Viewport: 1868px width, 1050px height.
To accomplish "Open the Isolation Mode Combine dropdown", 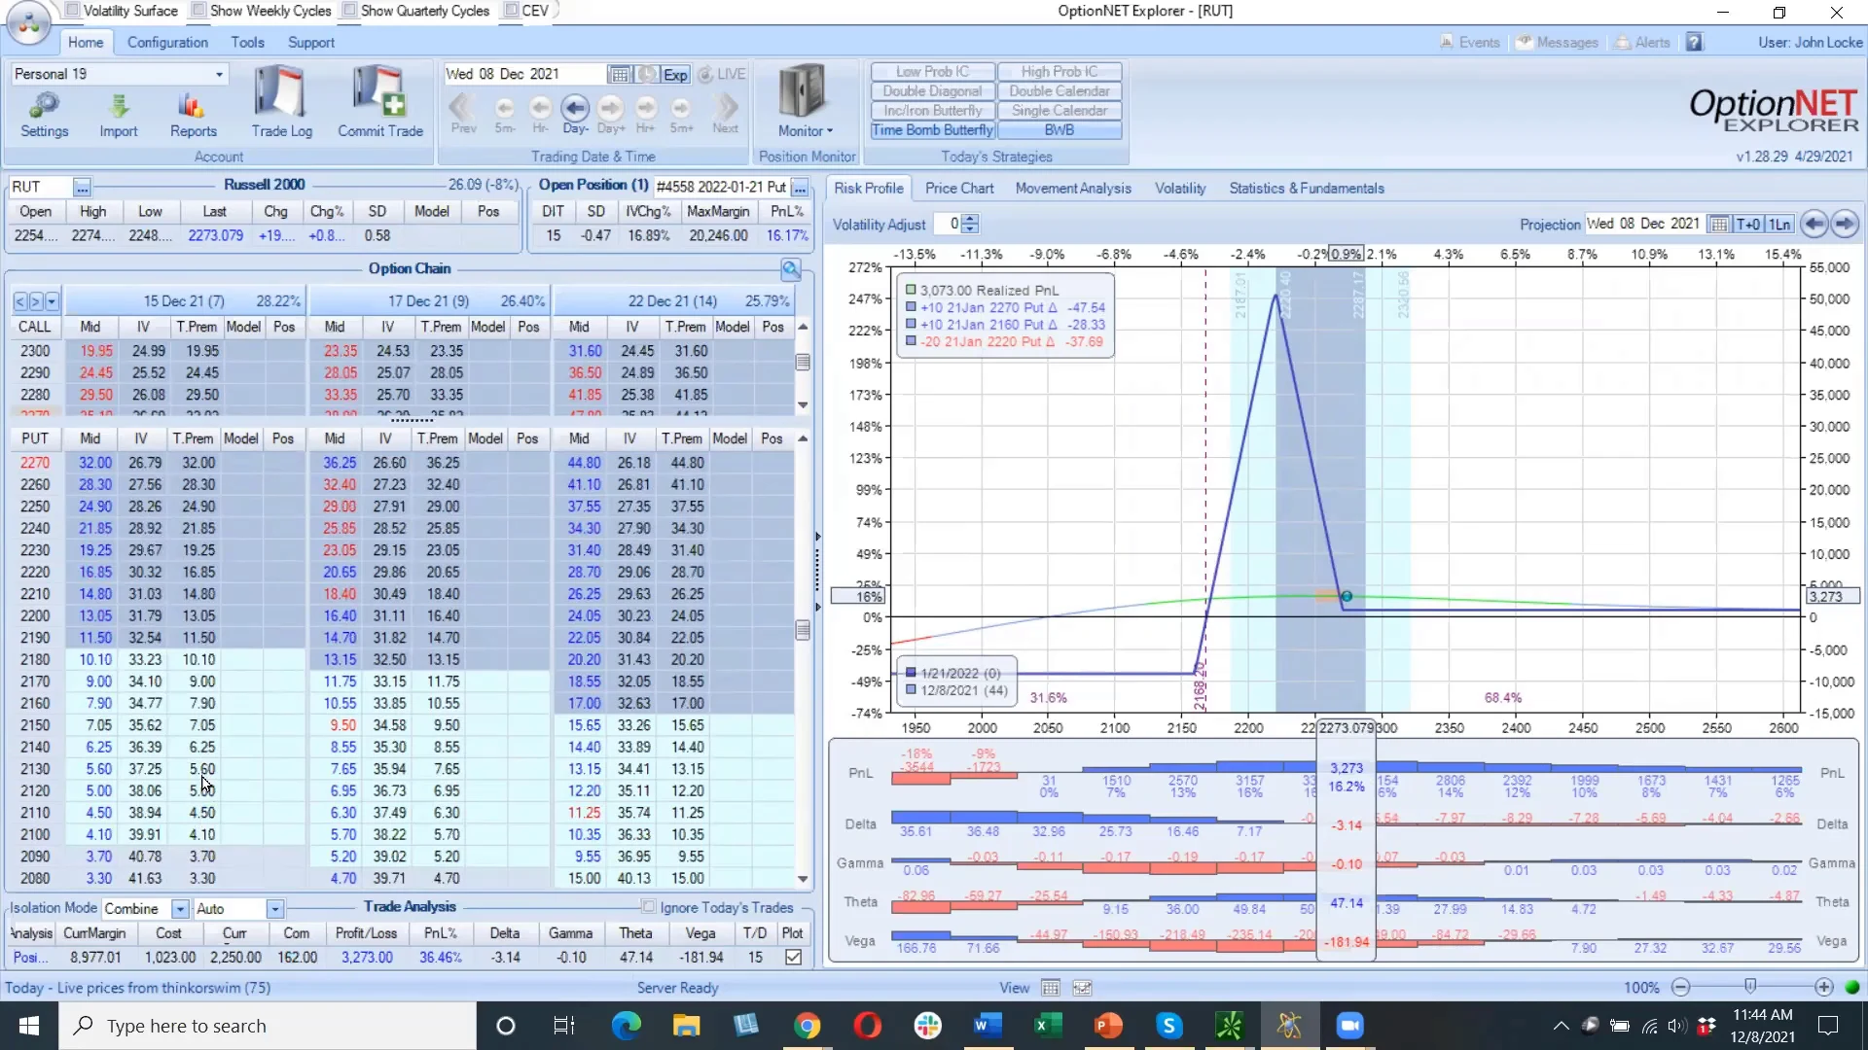I will click(x=180, y=909).
